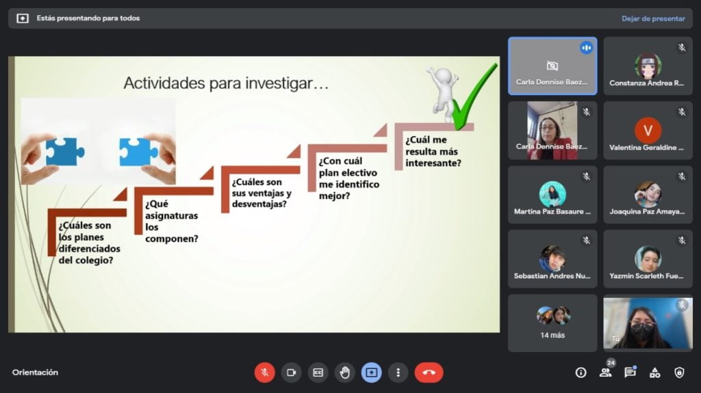Viewport: 701px width, 393px height.
Task: Select Constanza Andrea's participant tile
Action: [x=648, y=66]
